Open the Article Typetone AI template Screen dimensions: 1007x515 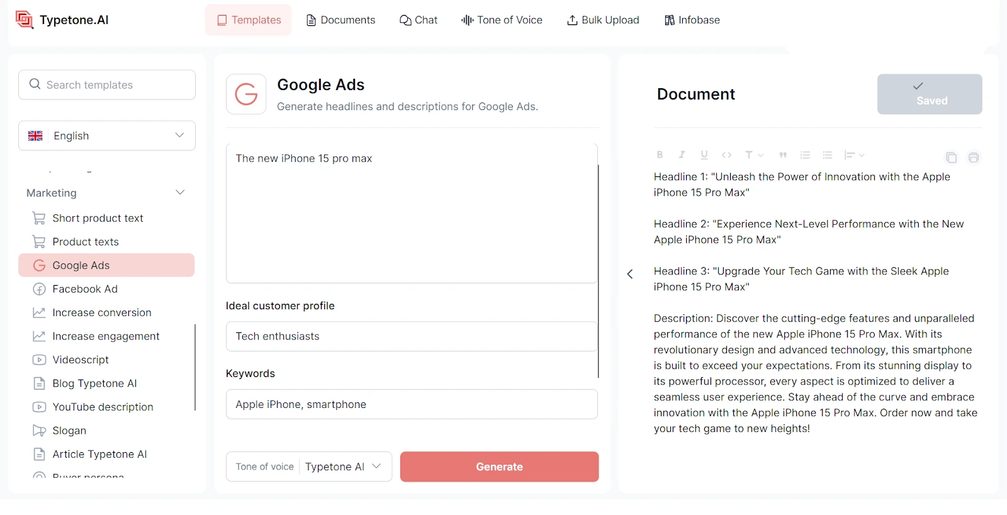106,454
